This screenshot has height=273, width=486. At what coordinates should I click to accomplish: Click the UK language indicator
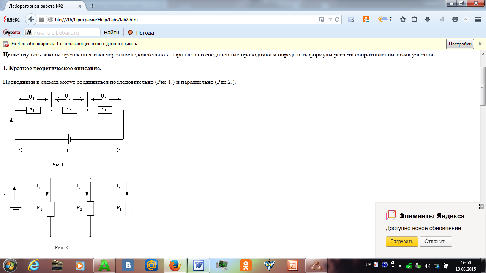tap(368, 265)
